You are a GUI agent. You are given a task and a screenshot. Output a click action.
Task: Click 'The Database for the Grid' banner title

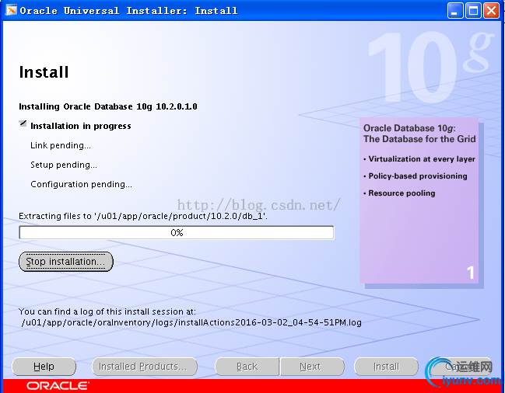pyautogui.click(x=419, y=139)
